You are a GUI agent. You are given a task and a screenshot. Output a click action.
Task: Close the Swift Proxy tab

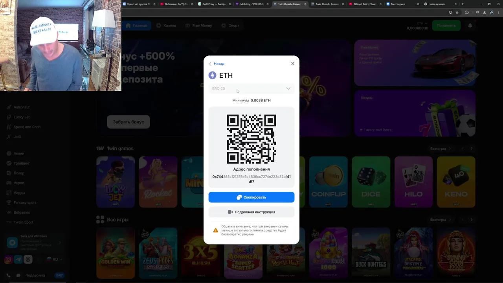[x=230, y=4]
